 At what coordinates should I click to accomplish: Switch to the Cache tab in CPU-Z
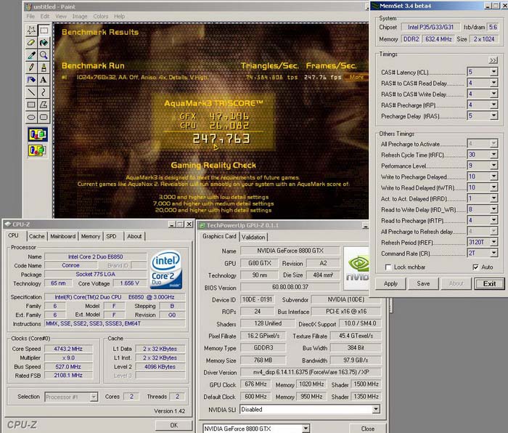(x=36, y=236)
